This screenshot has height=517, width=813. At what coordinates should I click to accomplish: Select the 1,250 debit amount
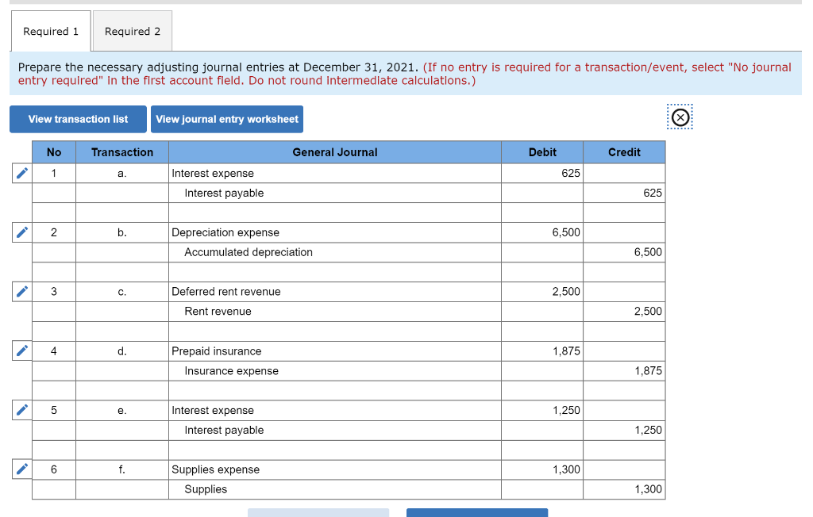pyautogui.click(x=542, y=410)
